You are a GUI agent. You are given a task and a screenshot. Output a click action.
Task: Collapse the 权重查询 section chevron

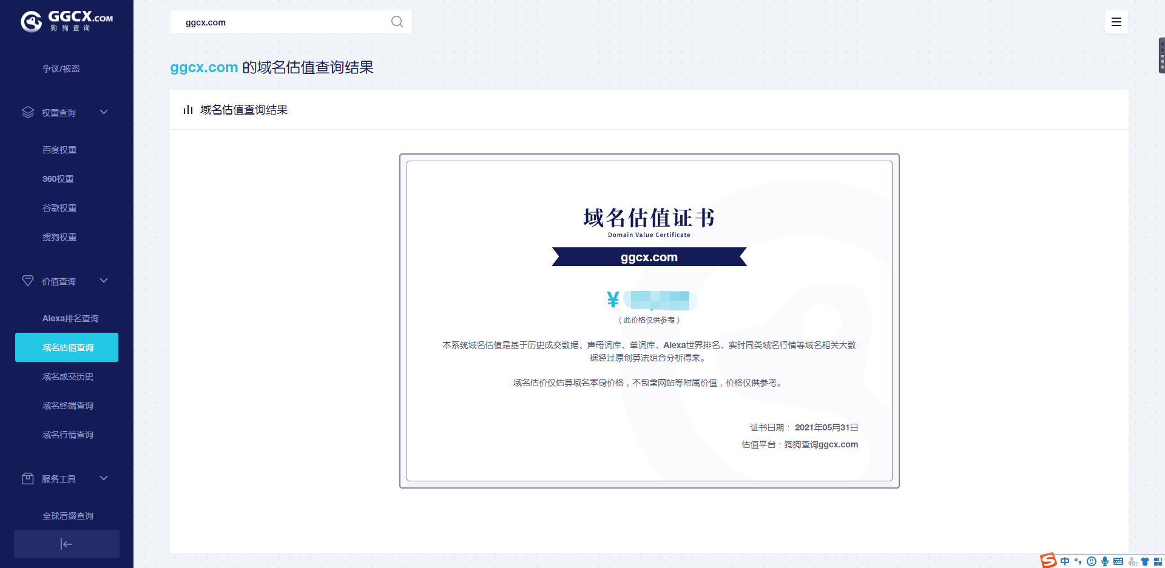pyautogui.click(x=104, y=112)
